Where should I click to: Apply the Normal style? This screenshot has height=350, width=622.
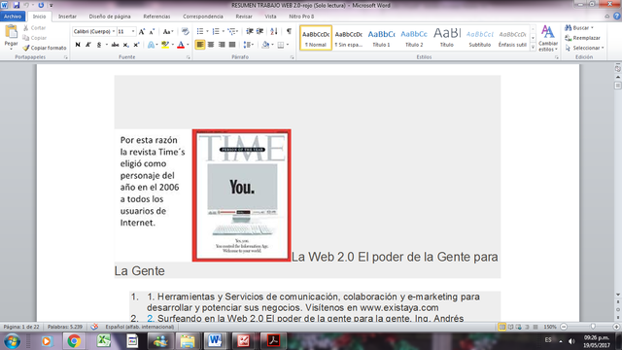[316, 38]
